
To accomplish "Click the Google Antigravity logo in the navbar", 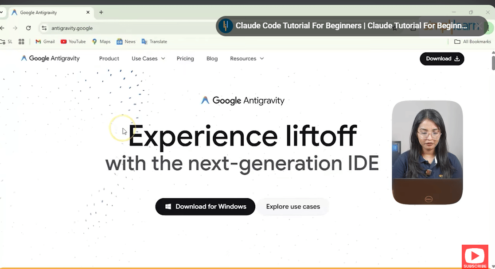I will pos(50,58).
